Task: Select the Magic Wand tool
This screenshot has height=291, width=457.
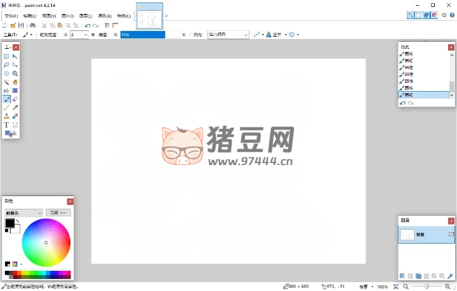Action: (x=6, y=82)
